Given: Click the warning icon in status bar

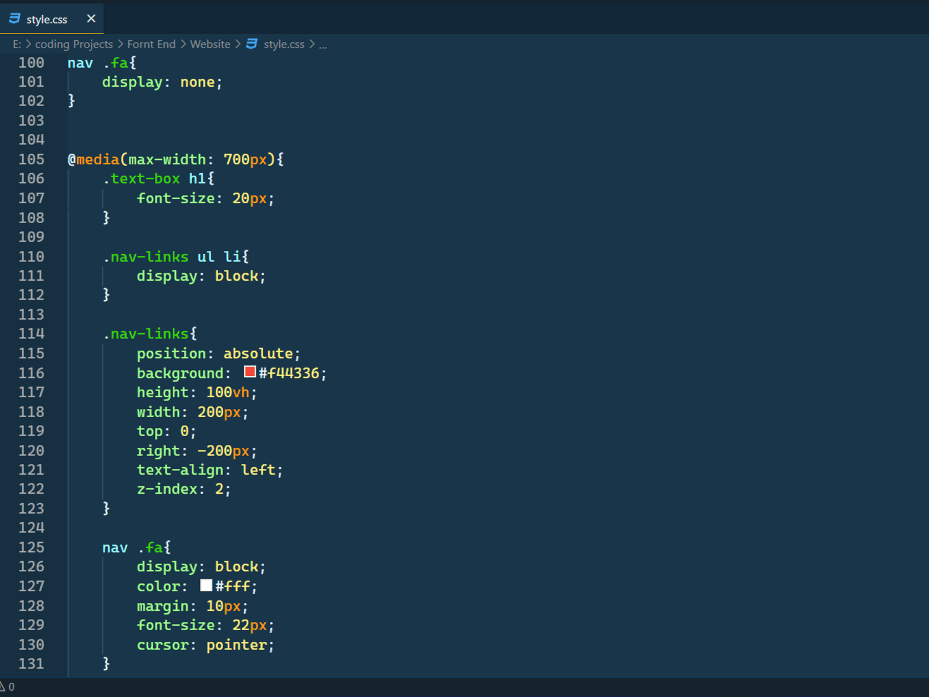Looking at the screenshot, I should point(2,686).
